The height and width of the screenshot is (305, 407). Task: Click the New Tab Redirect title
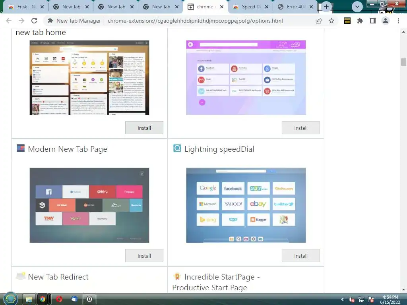click(x=58, y=277)
